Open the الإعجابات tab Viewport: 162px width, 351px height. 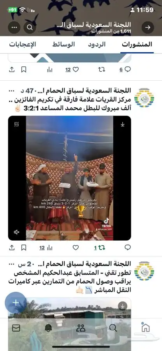[x=23, y=44]
